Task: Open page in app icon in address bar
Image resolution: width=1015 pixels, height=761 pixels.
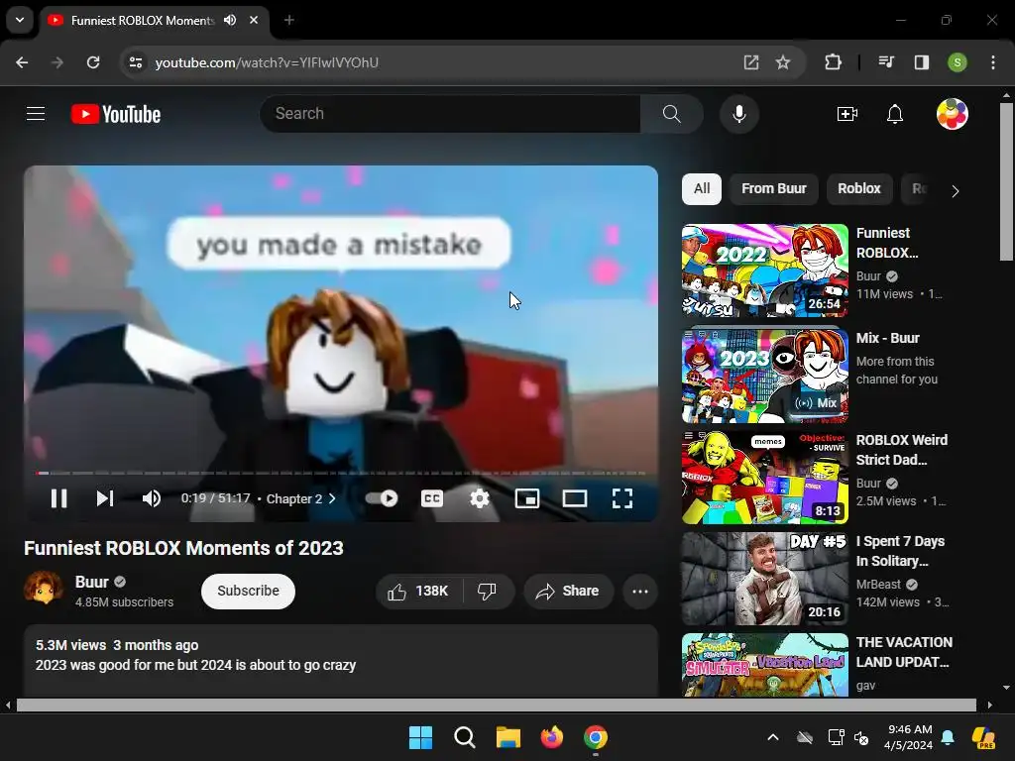Action: click(x=751, y=62)
